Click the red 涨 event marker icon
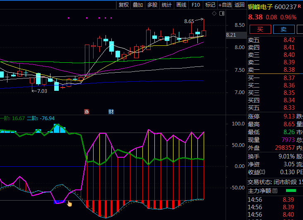The height and width of the screenshot is (220, 303). click(87, 111)
